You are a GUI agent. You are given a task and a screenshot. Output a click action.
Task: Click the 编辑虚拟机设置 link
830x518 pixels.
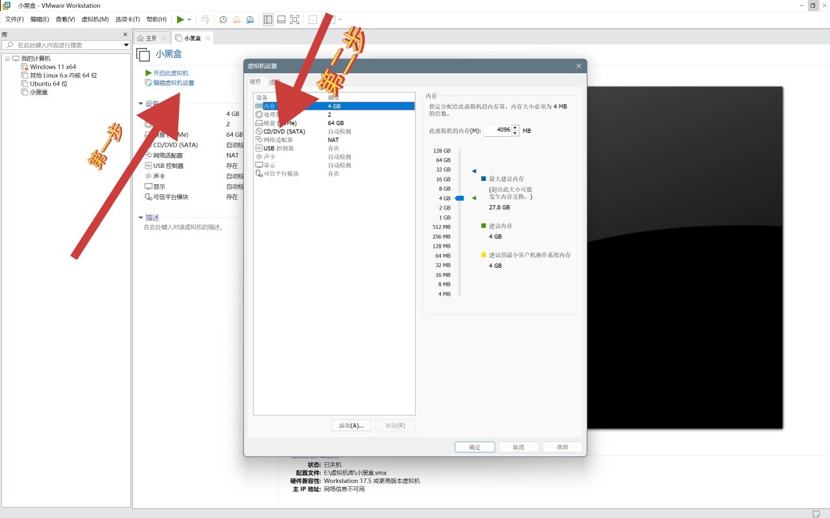(x=174, y=83)
